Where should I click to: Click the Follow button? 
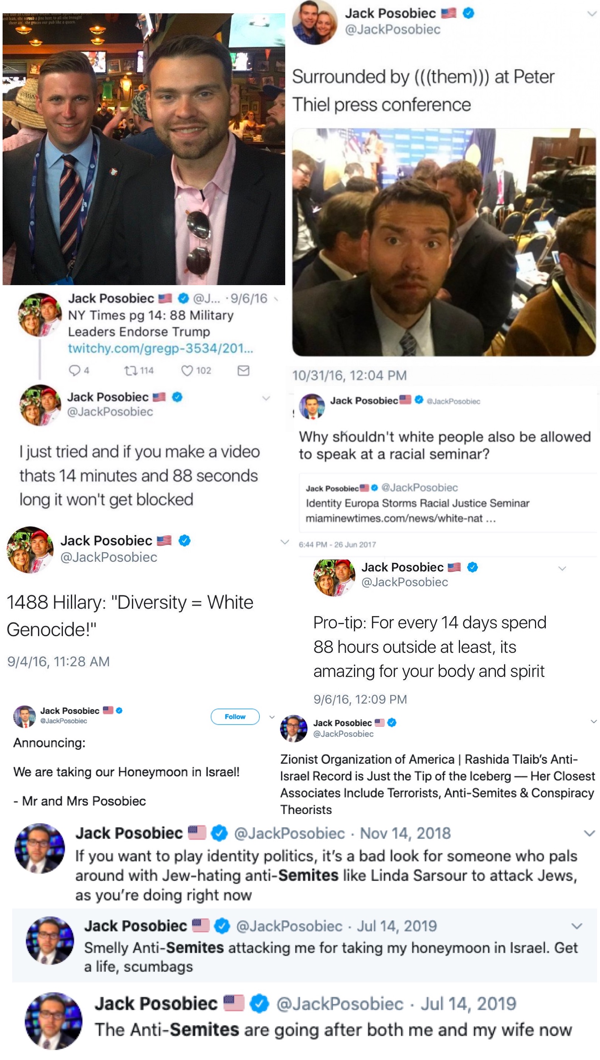[235, 717]
